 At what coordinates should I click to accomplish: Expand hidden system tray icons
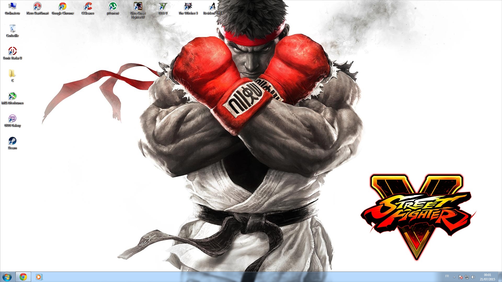pos(454,277)
